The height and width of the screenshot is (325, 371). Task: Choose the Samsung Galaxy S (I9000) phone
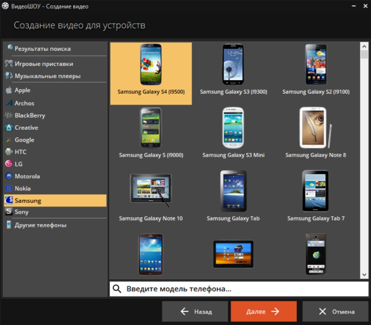click(x=151, y=132)
